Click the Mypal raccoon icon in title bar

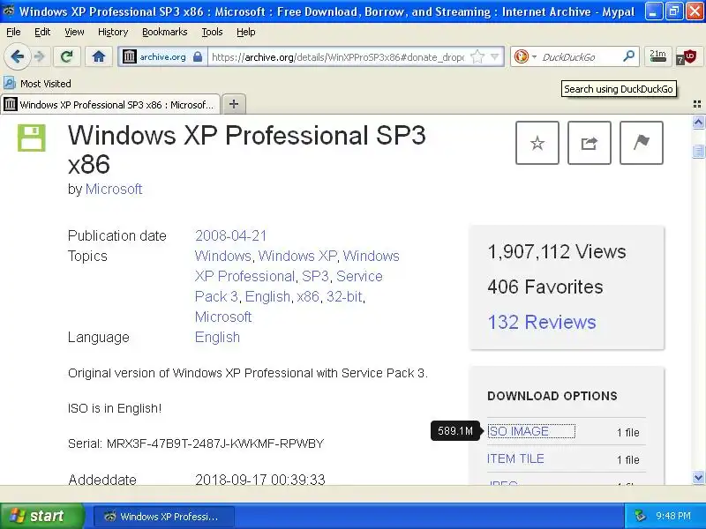coord(9,11)
